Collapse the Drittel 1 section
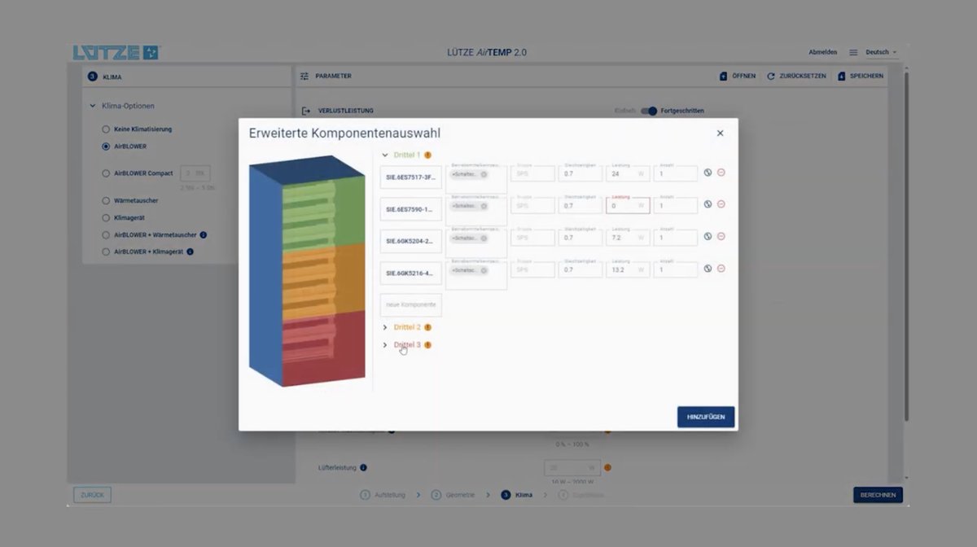 click(x=385, y=155)
